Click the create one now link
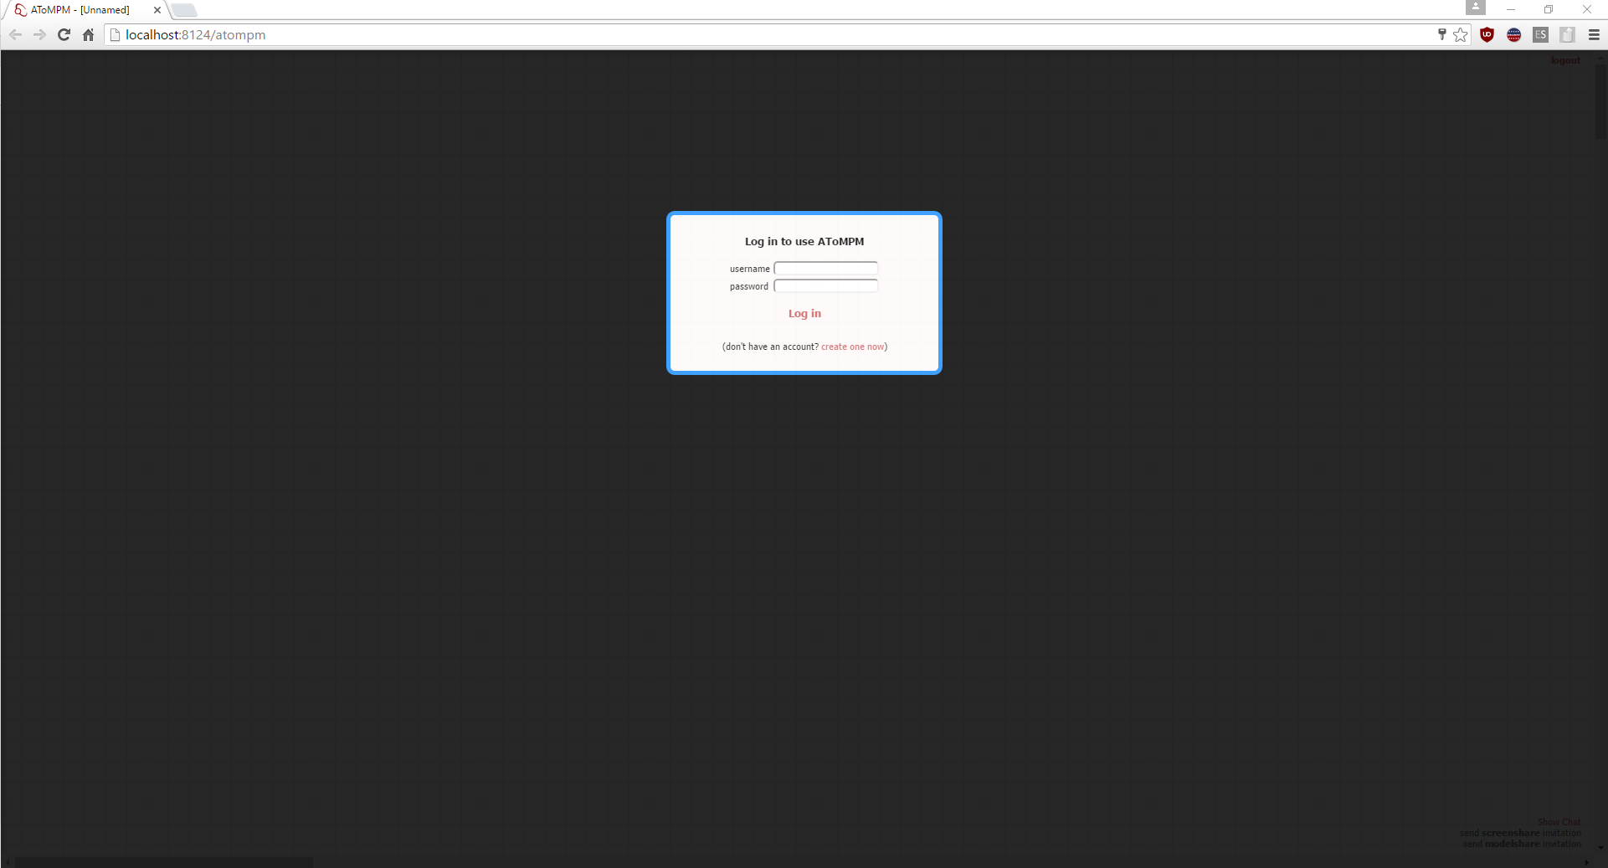This screenshot has width=1608, height=868. coord(852,347)
